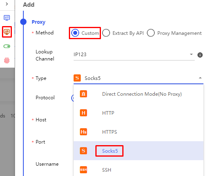Expand the sidebar with chevron arrow
Screen dimensions: 207x176
coord(7,4)
